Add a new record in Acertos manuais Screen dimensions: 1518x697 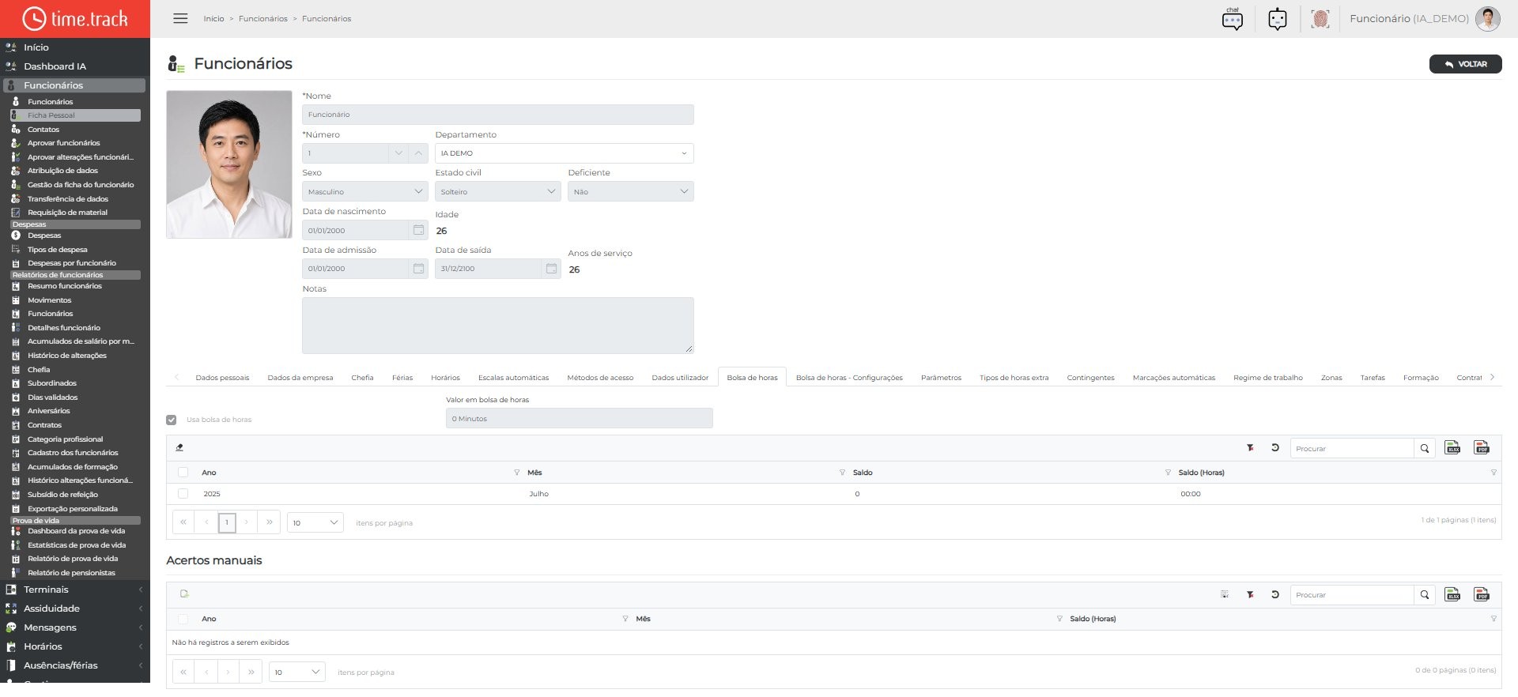pyautogui.click(x=184, y=593)
